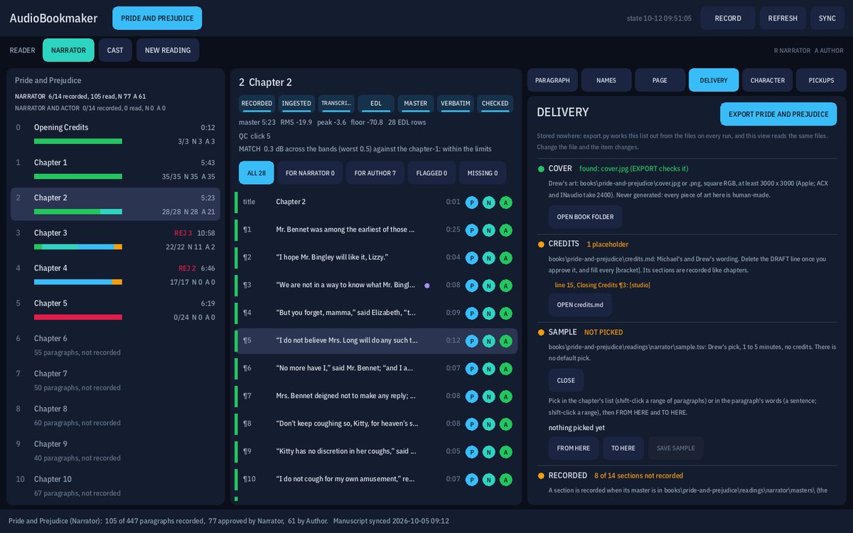Switch reader to NARRATOR
The image size is (853, 533).
click(x=68, y=50)
